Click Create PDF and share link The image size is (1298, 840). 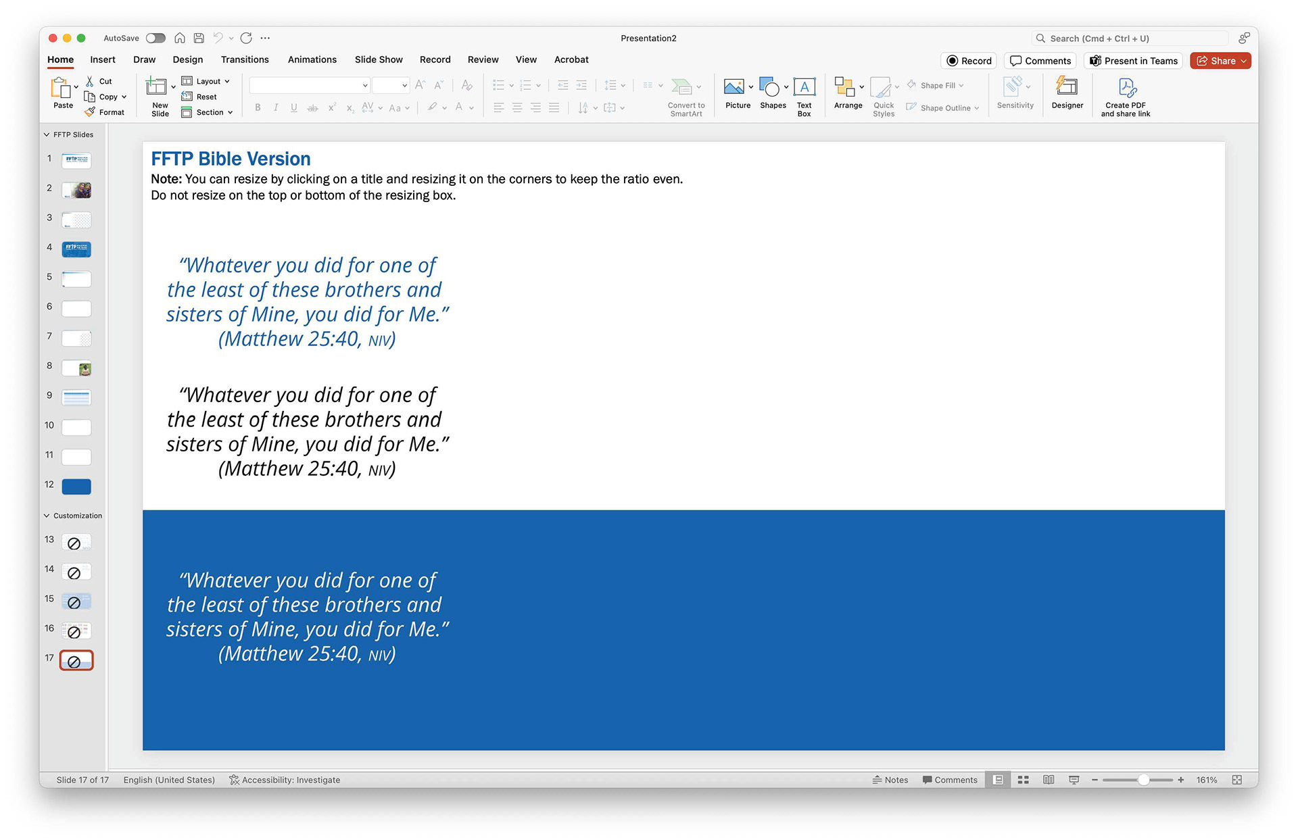point(1126,89)
